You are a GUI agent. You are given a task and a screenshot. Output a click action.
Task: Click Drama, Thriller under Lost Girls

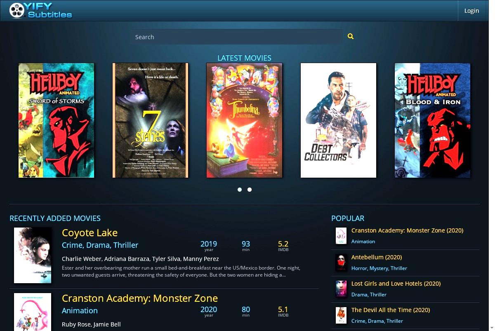click(x=369, y=295)
